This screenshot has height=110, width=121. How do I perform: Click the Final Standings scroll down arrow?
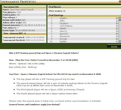(120, 41)
